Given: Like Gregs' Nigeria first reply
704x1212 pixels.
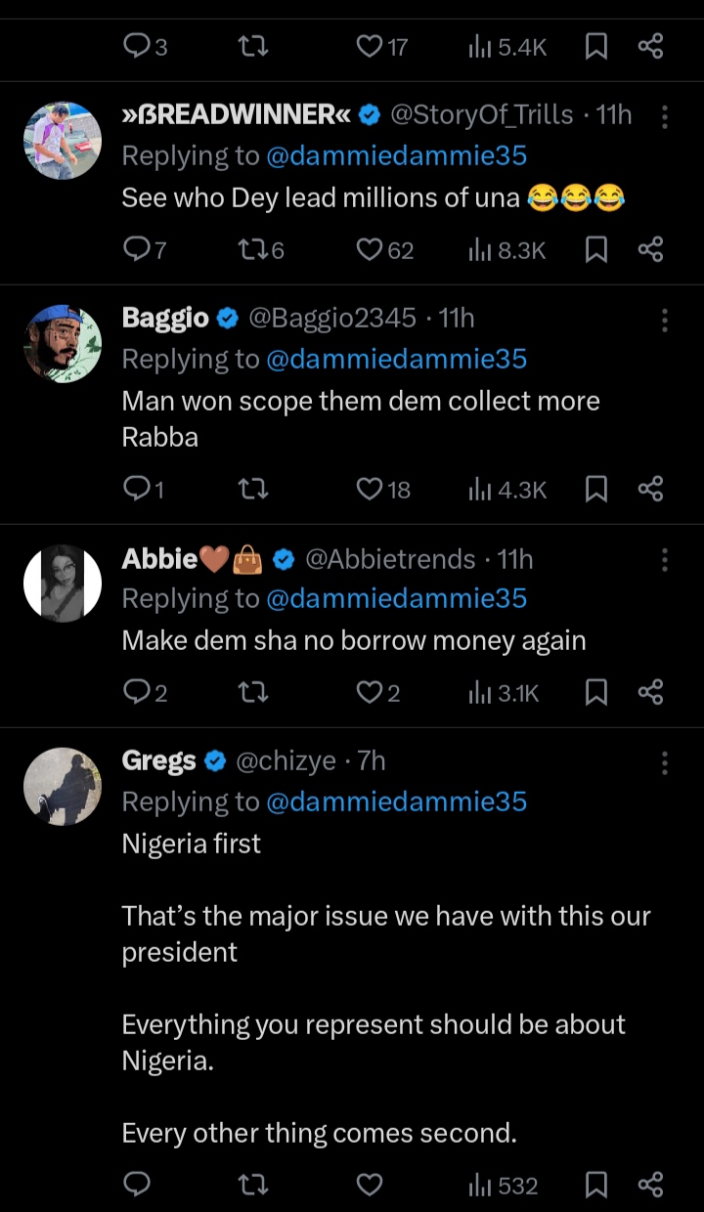Looking at the screenshot, I should 369,1186.
